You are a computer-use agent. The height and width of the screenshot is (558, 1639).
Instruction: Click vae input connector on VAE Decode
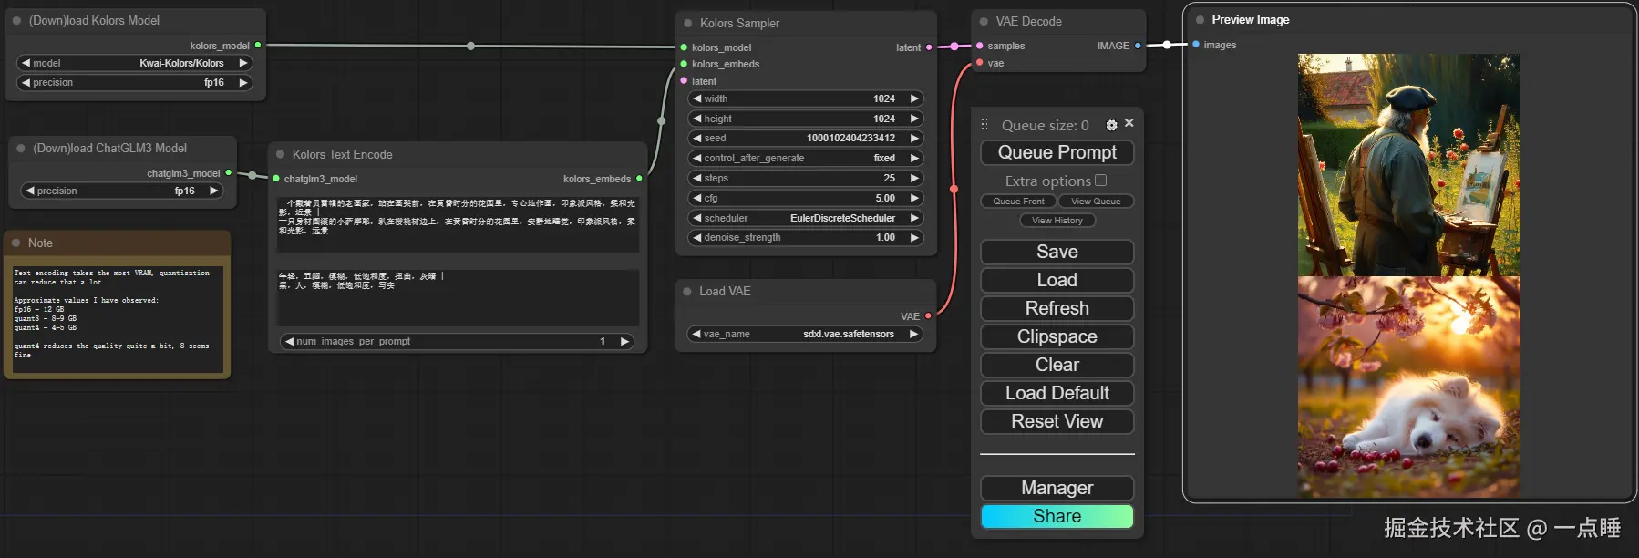point(980,63)
